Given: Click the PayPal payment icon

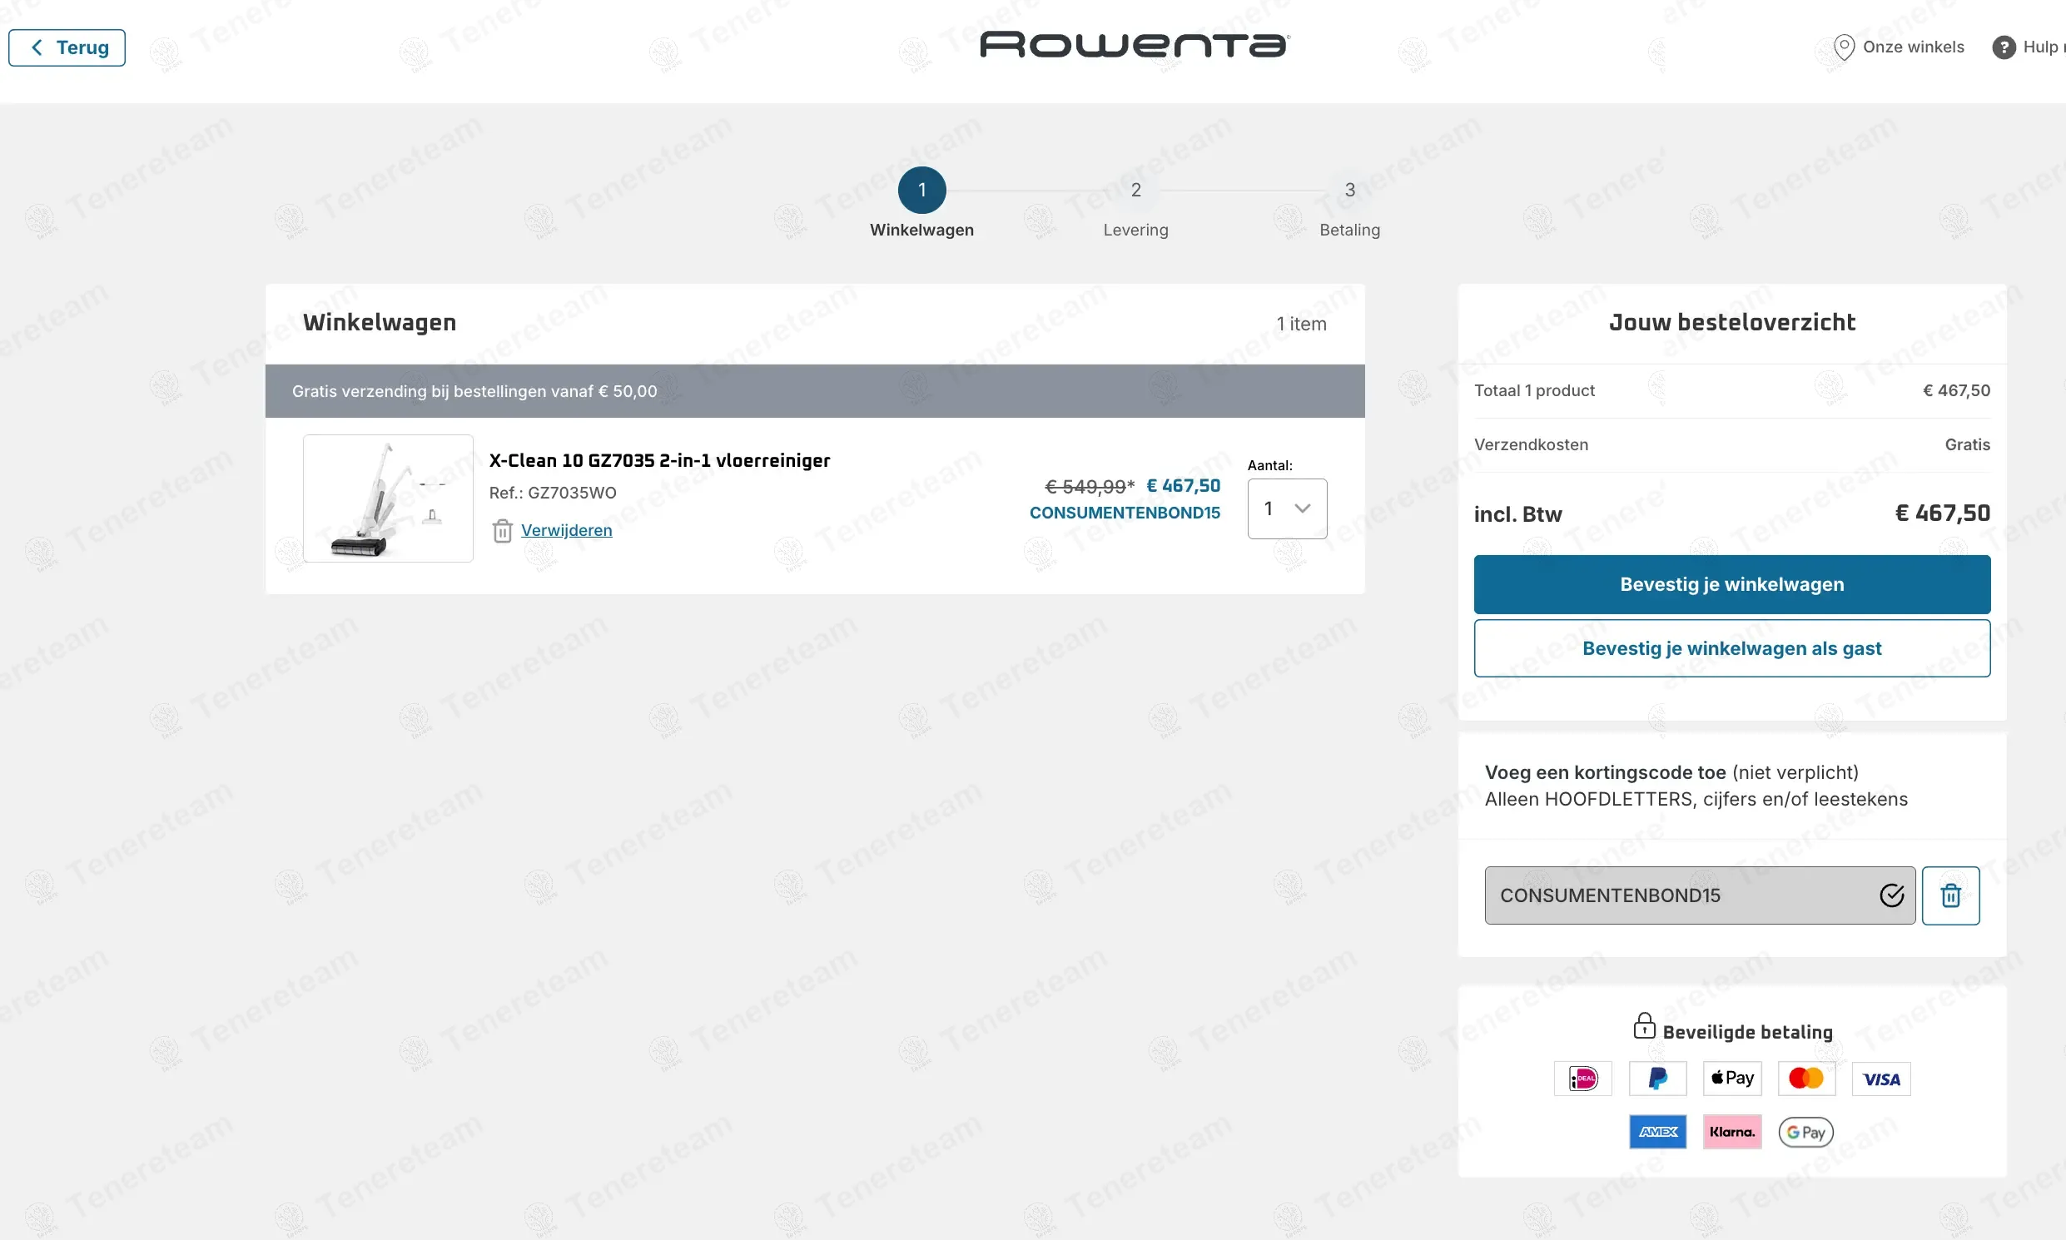Looking at the screenshot, I should [x=1657, y=1079].
